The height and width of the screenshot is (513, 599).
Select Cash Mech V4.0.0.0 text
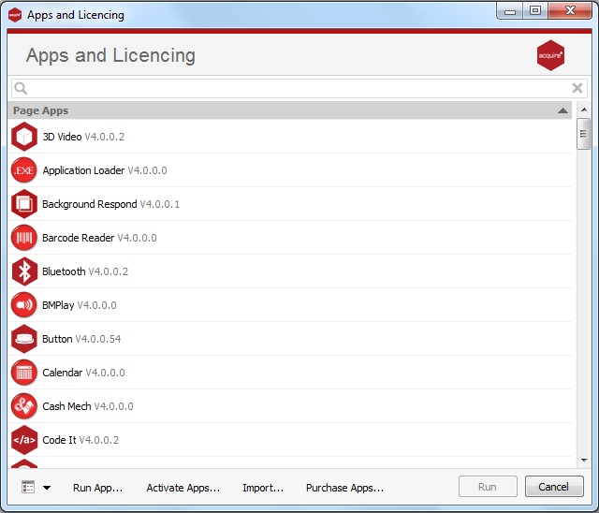88,406
